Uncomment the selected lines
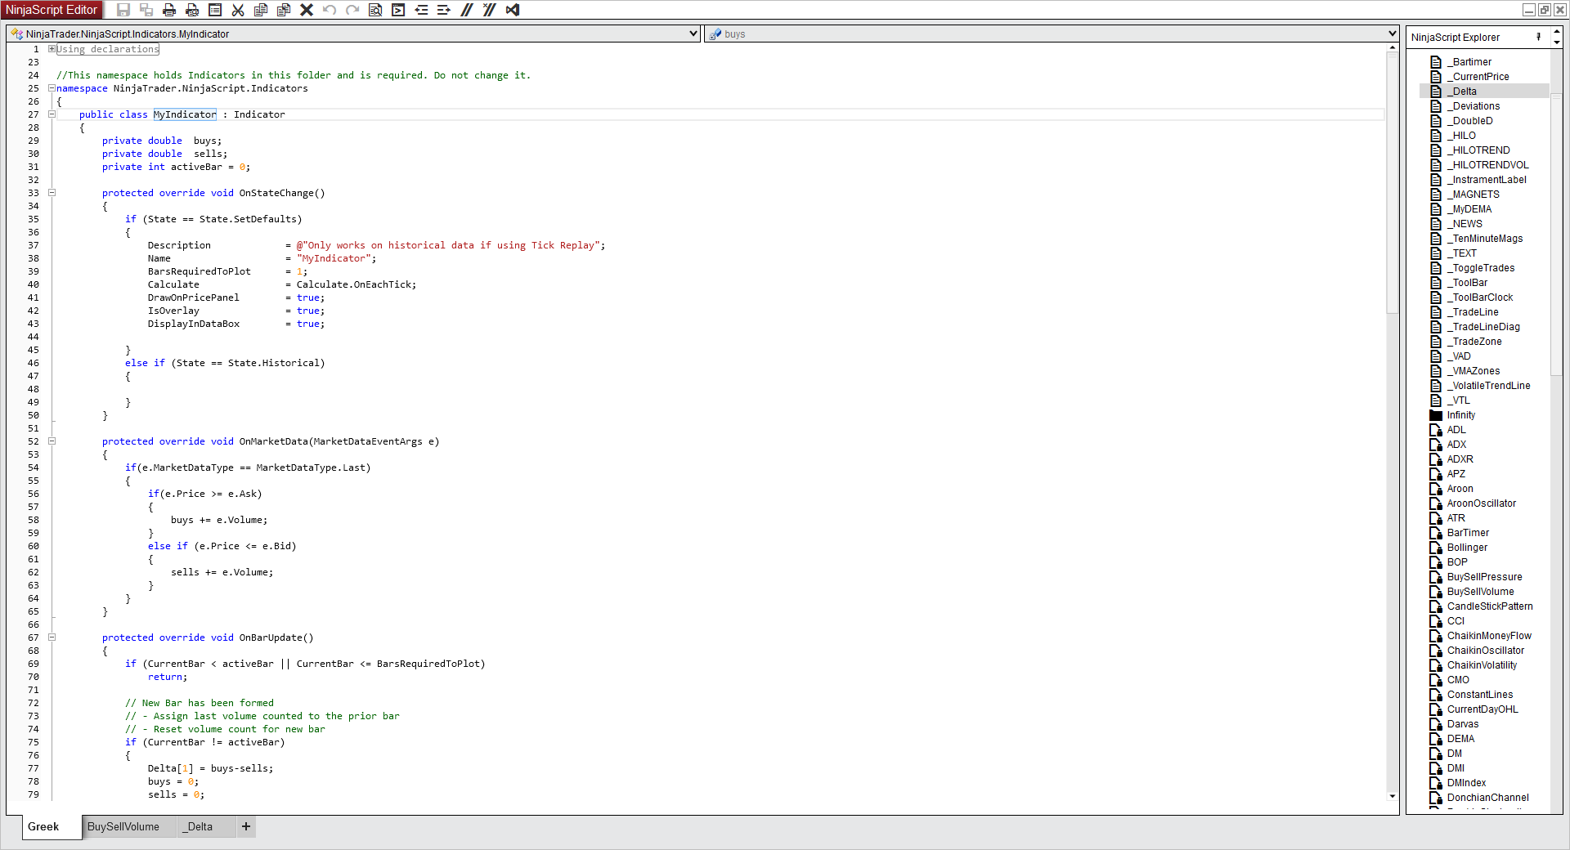This screenshot has height=850, width=1570. tap(490, 10)
